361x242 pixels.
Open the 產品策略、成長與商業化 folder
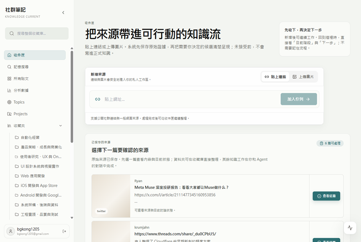coord(38,147)
